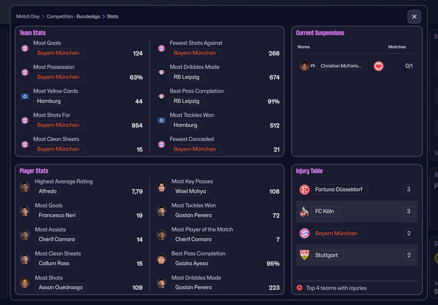Open Bayern München under Fewest Shots Against
Screen dimensions: 438x305
pos(195,53)
